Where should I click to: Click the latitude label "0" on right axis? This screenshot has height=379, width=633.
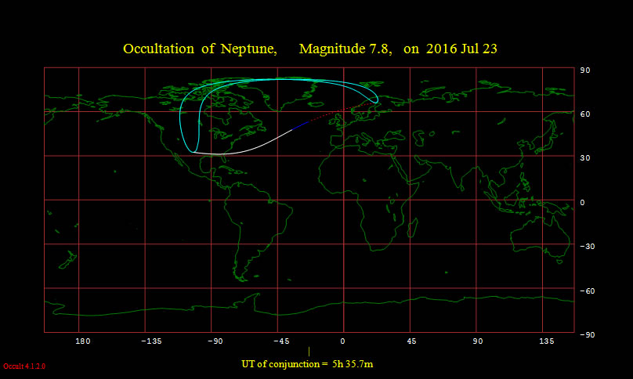click(582, 203)
